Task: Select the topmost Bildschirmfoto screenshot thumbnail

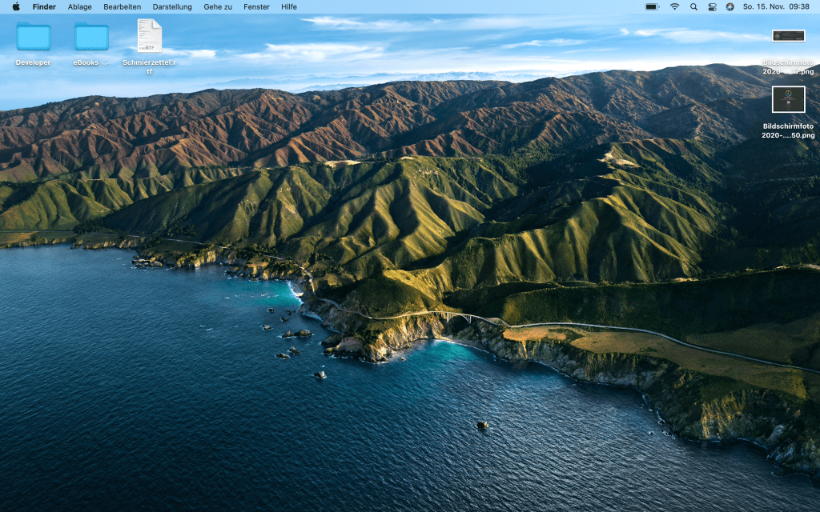Action: [x=788, y=36]
